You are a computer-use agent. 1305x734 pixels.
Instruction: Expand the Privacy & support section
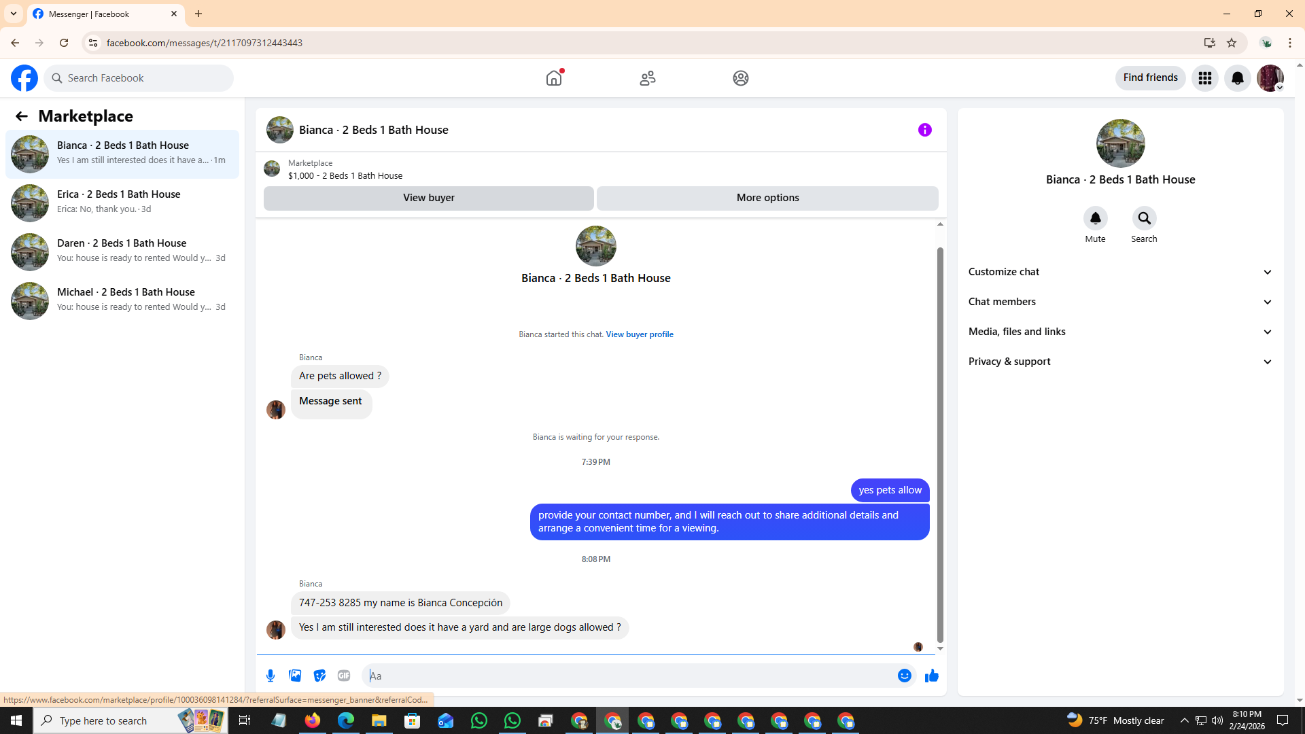tap(1119, 362)
